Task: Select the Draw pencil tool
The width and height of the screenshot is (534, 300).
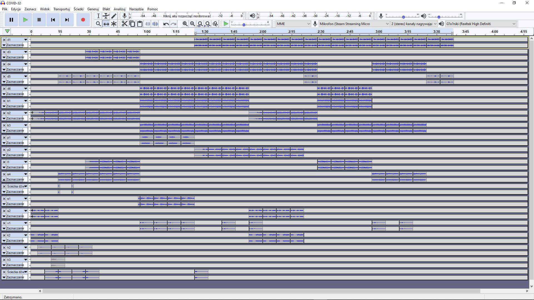Action: 114,16
